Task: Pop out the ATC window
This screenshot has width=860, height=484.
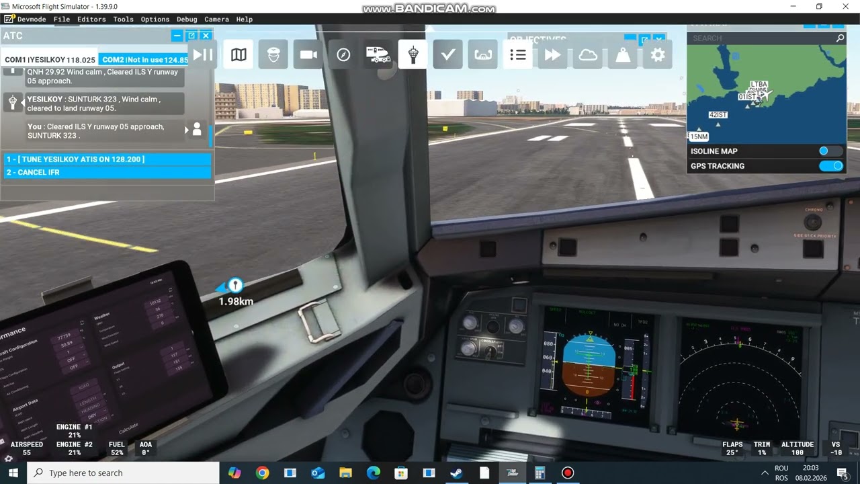Action: (x=191, y=36)
